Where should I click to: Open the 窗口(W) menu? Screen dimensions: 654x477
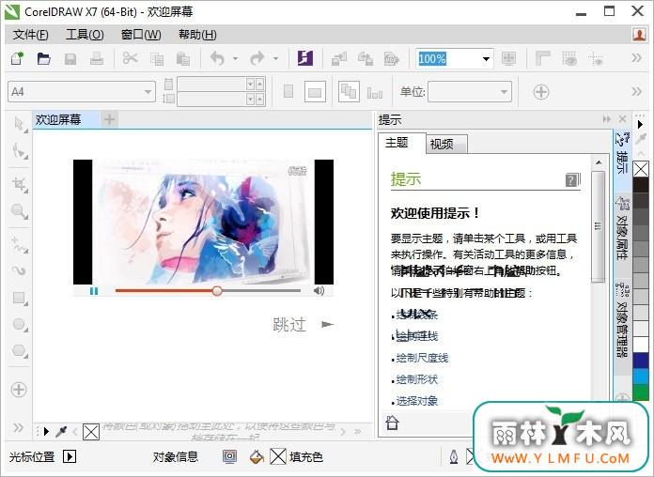click(x=141, y=35)
